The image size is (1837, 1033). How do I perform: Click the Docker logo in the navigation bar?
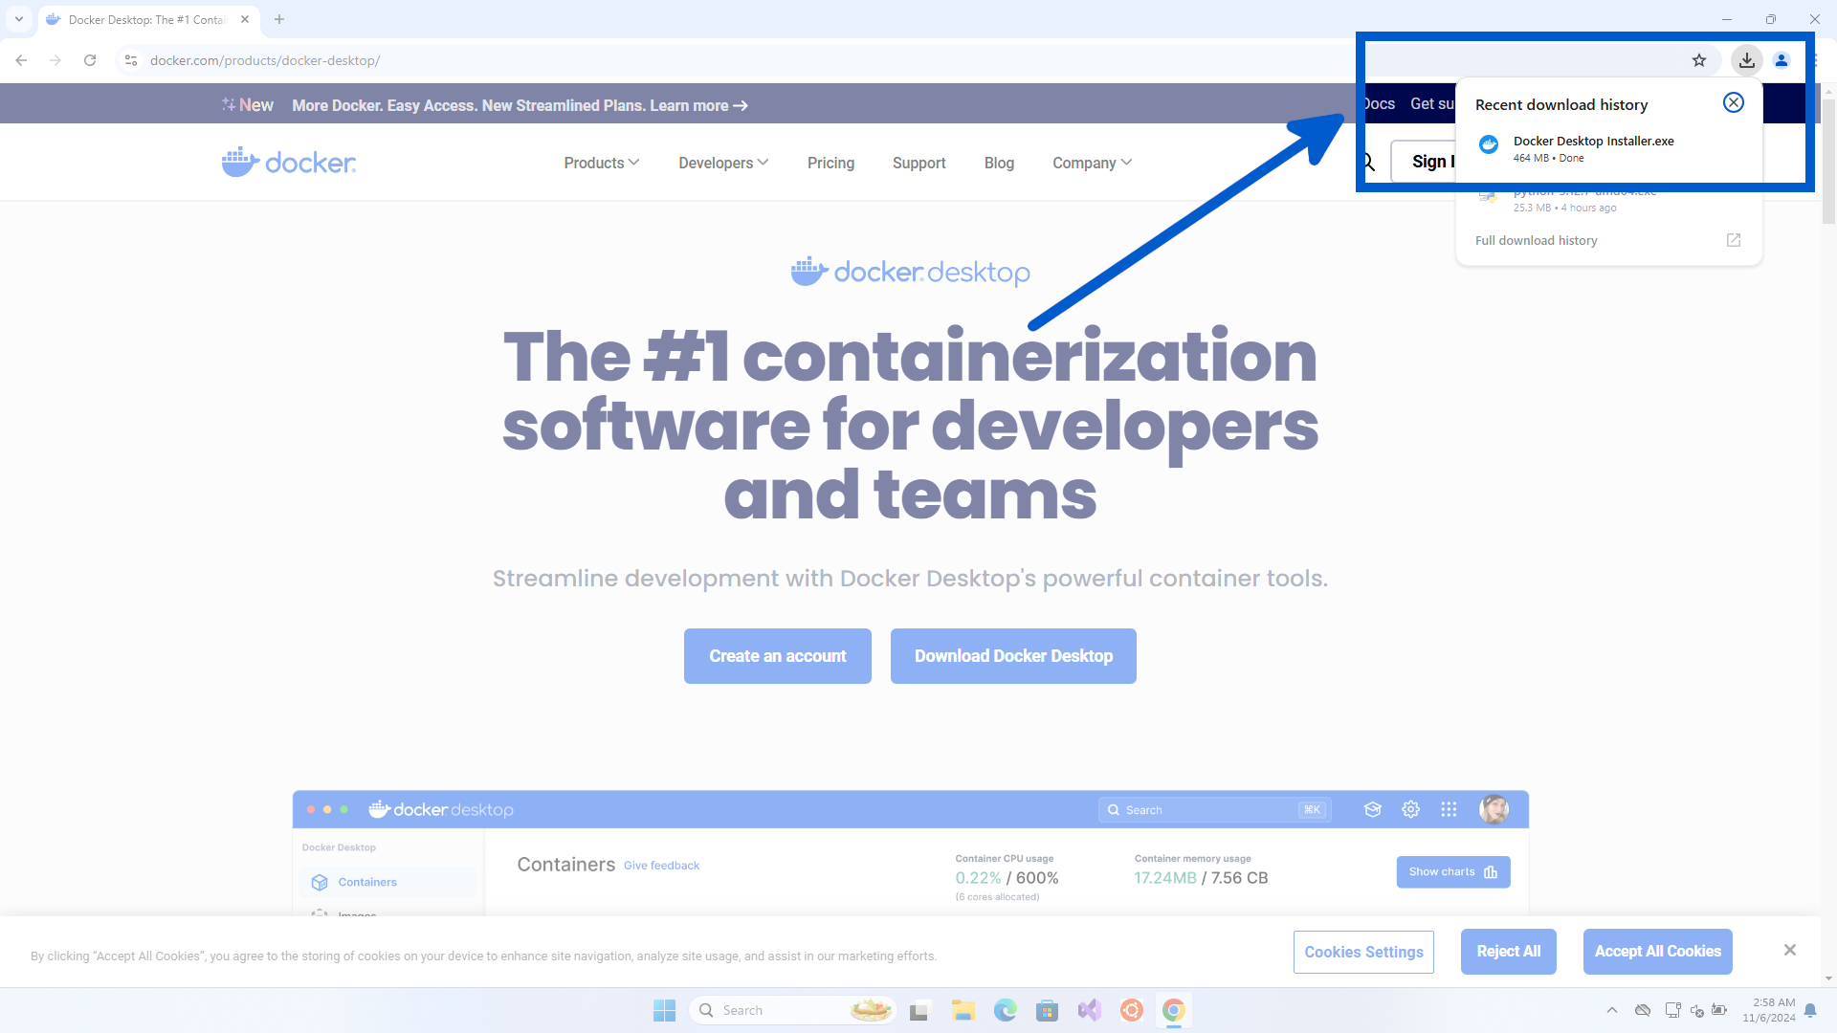pyautogui.click(x=287, y=162)
